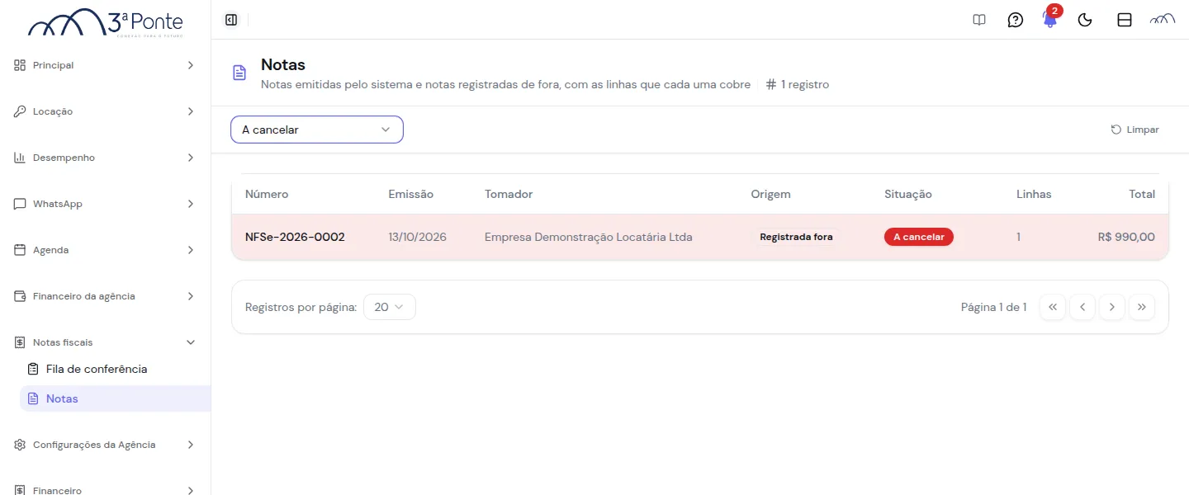Open the WhatsApp menu item
This screenshot has height=495, width=1189.
[106, 204]
